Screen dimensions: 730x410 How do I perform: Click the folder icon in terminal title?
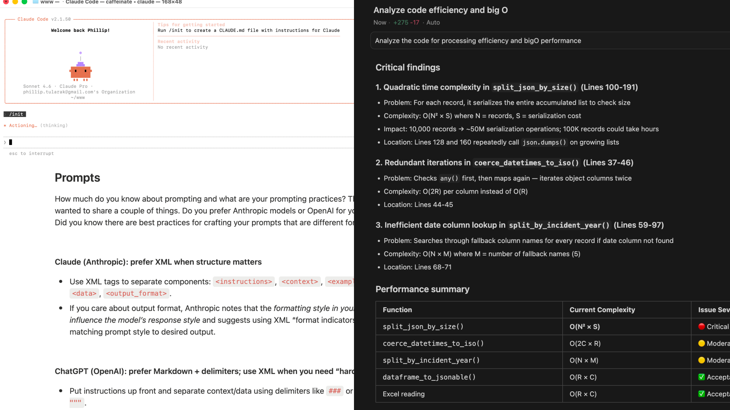[x=35, y=2]
